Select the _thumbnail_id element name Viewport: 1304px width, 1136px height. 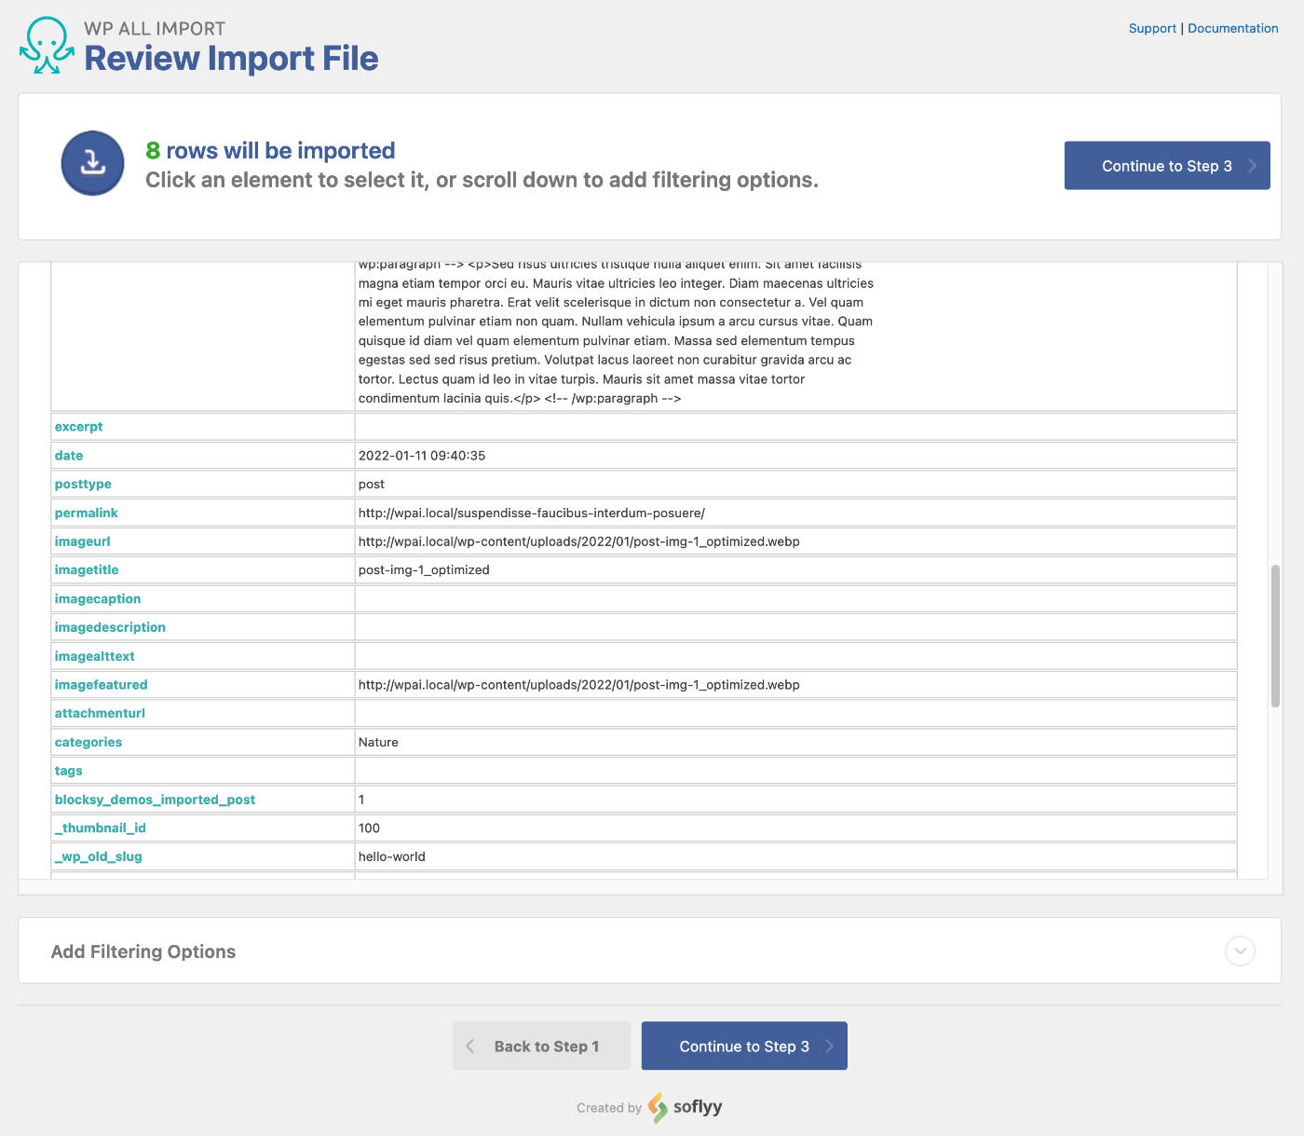pos(101,828)
